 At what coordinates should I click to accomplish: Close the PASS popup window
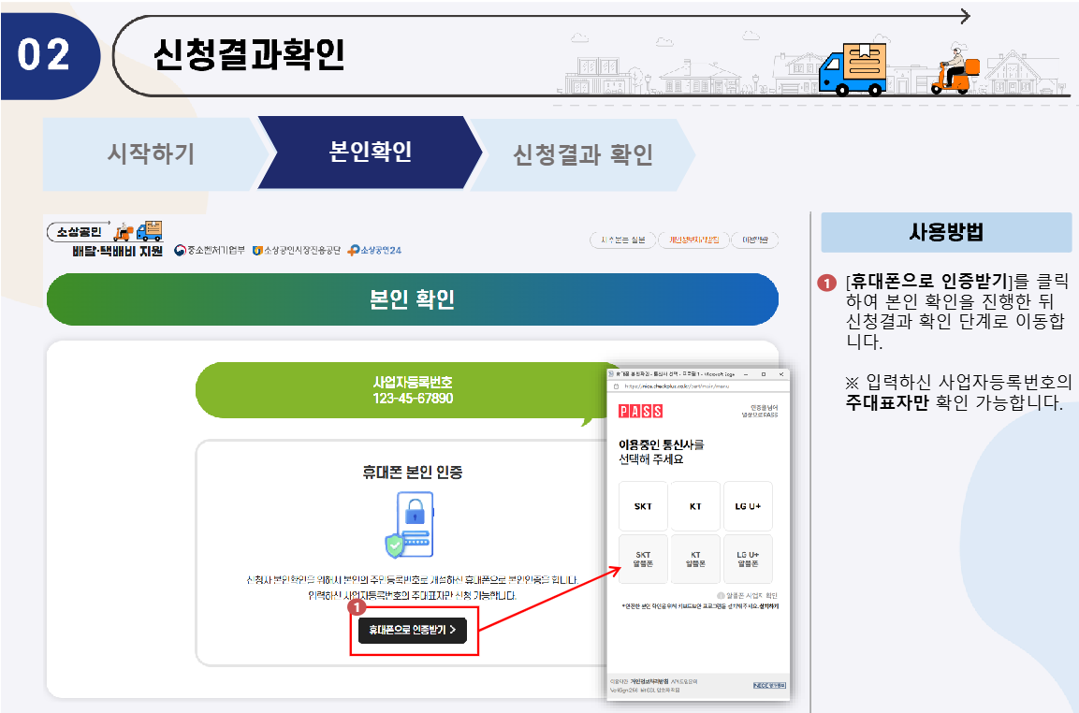(781, 373)
